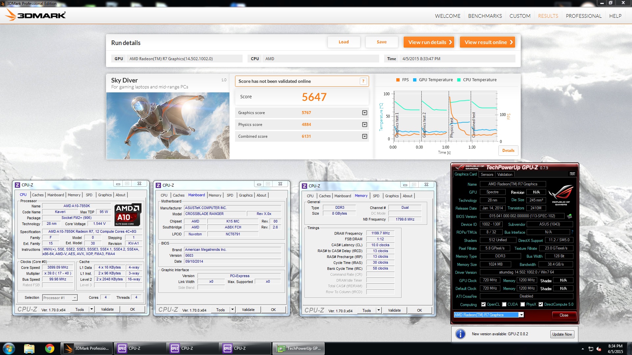The image size is (632, 355).
Task: Click OK button in Mainboard CPU-Z window
Action: pyautogui.click(x=273, y=310)
